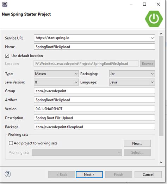Click the Artifact label

coord(11,100)
